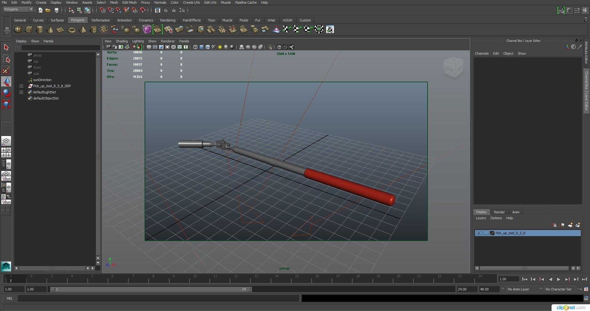Activate the Move tool
The width and height of the screenshot is (590, 311).
[x=6, y=81]
